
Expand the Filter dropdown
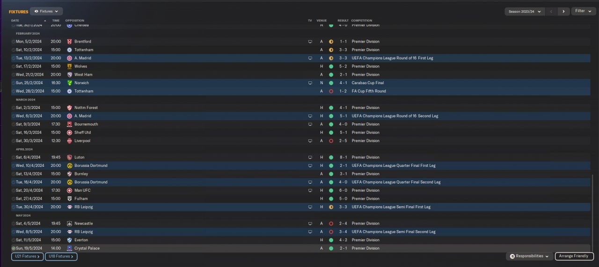(x=583, y=11)
